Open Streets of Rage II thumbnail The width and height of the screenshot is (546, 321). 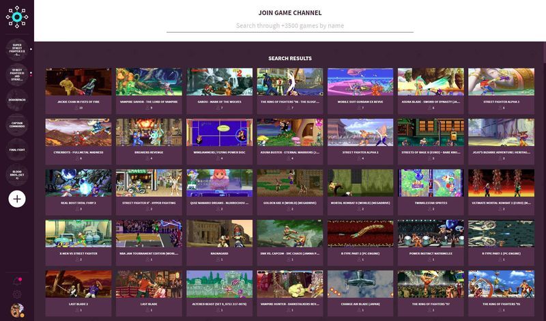coord(431,132)
